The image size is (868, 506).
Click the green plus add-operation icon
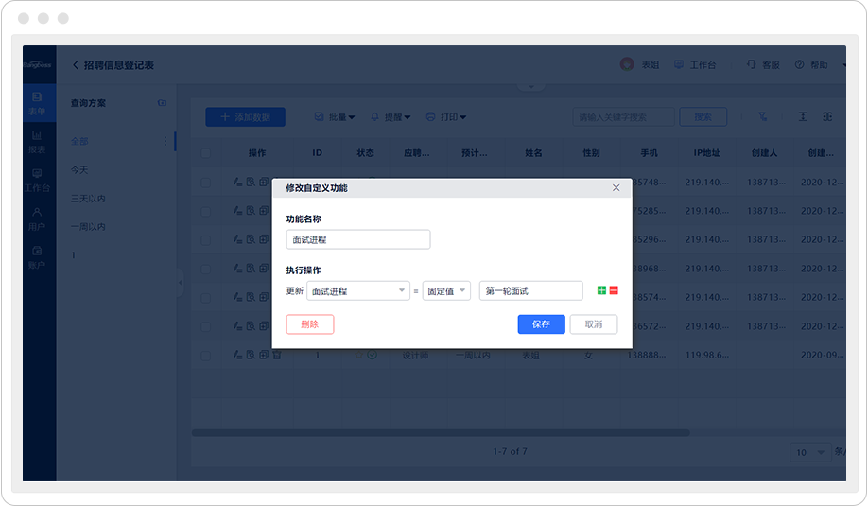(x=601, y=291)
